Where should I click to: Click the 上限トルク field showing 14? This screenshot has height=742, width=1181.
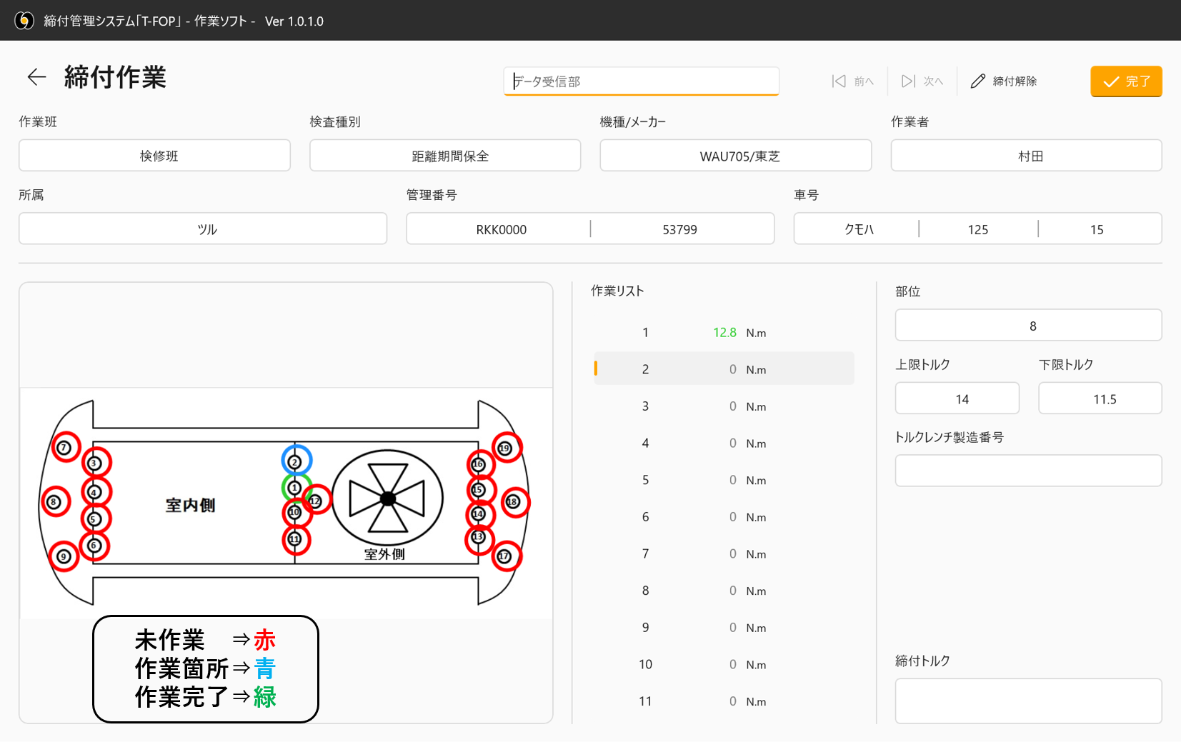pos(957,398)
